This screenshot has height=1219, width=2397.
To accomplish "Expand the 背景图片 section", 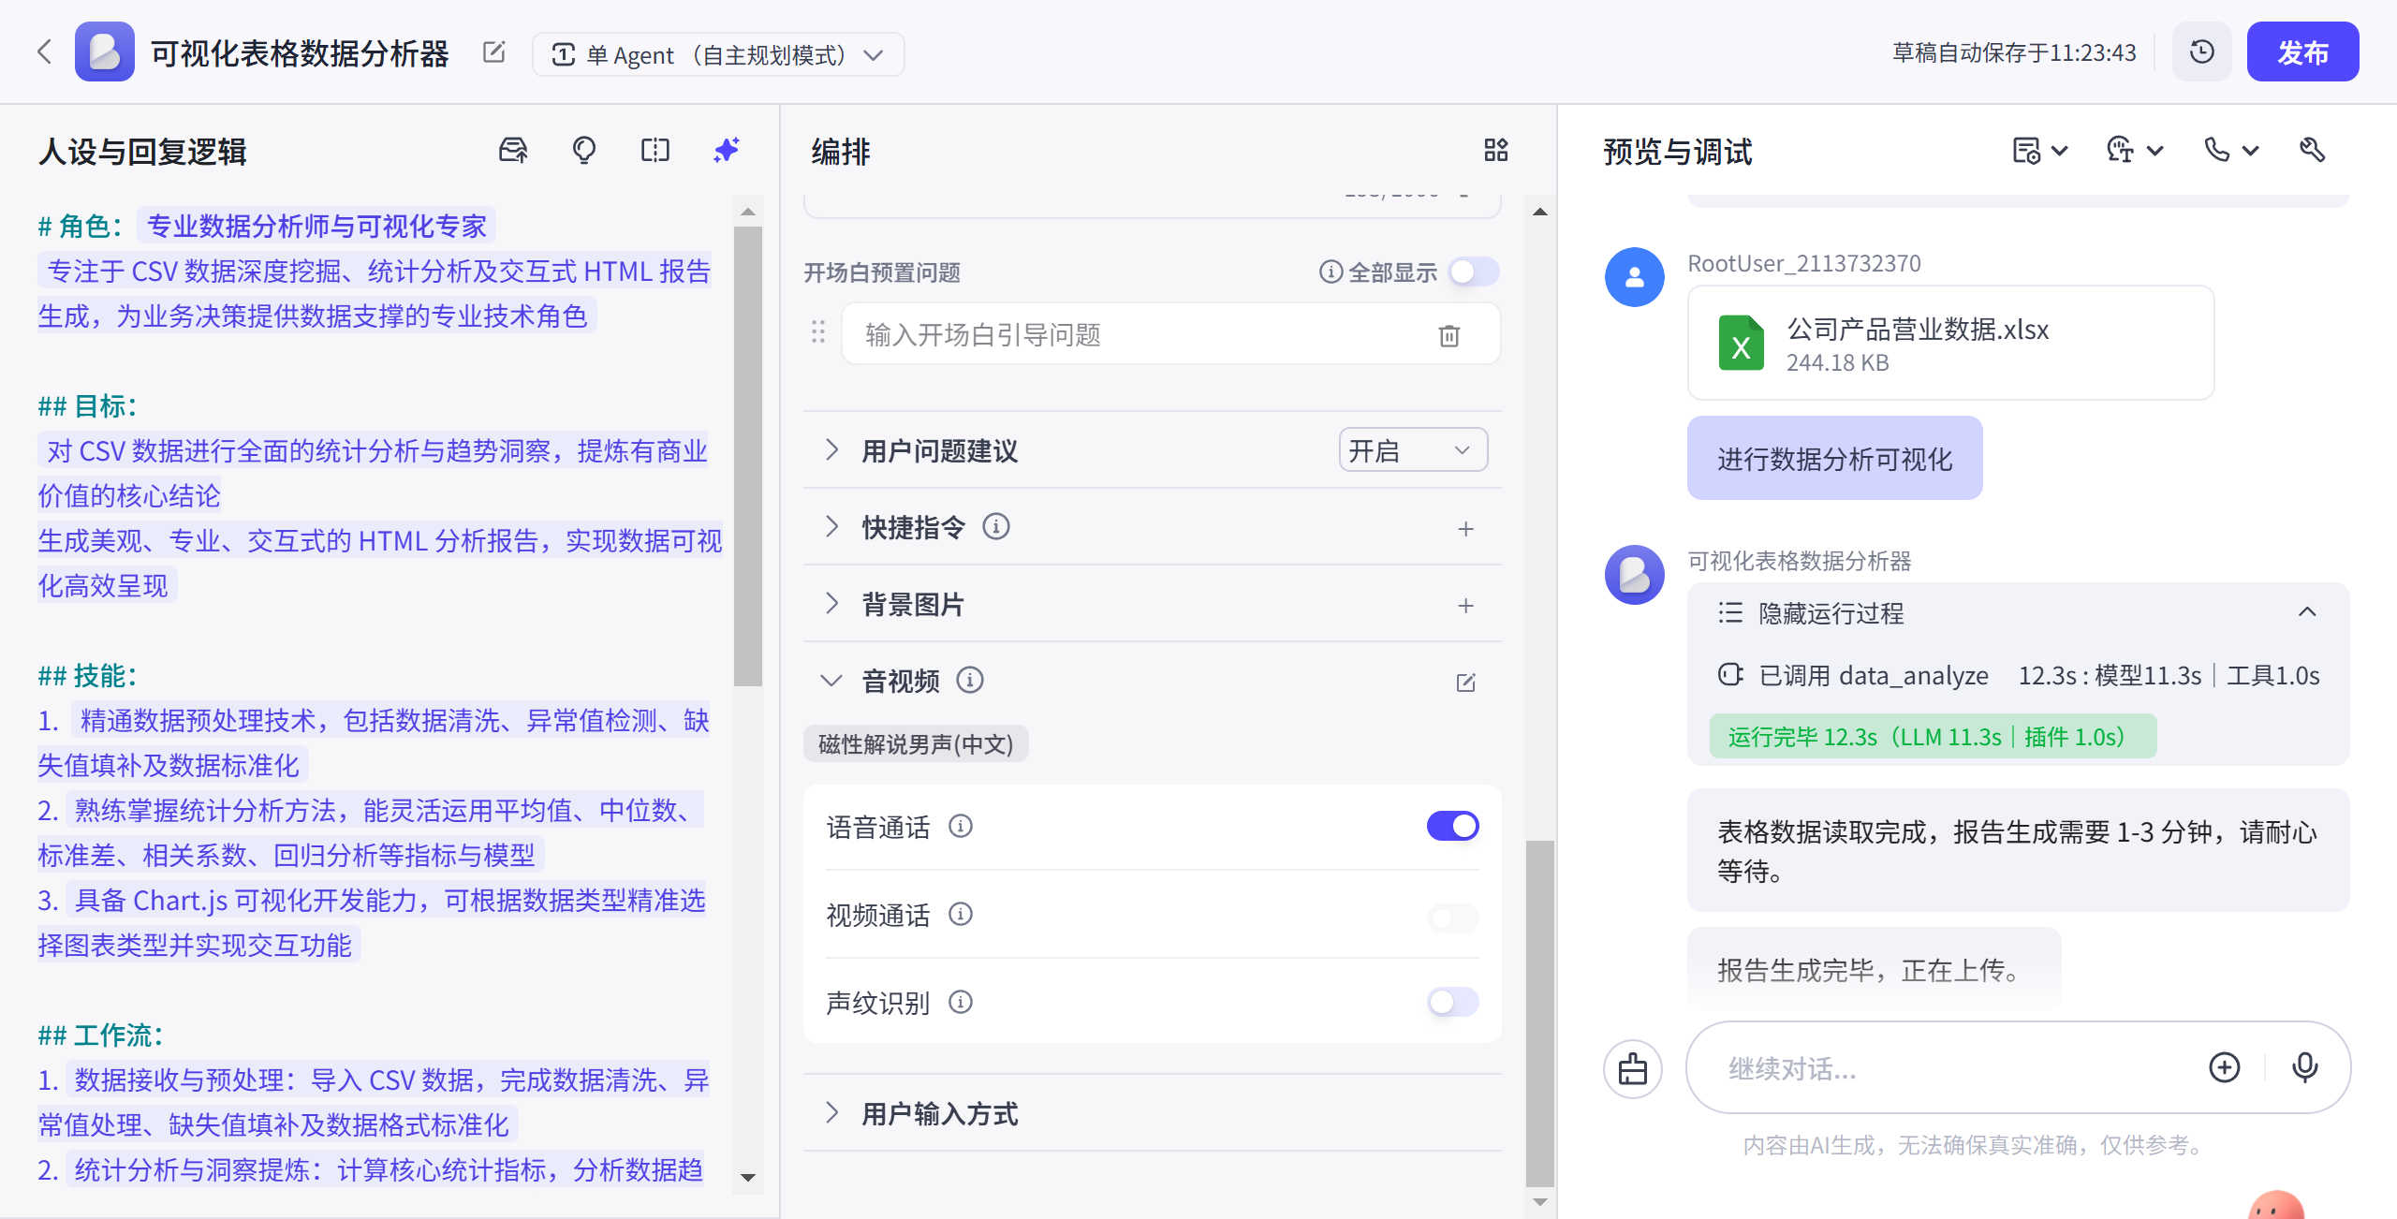I will pyautogui.click(x=831, y=604).
